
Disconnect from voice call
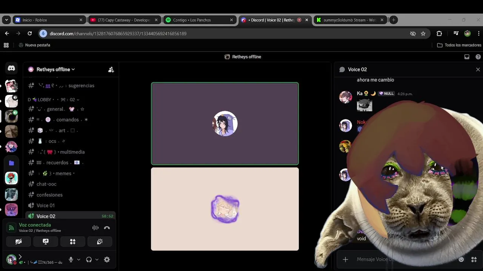[107, 228]
